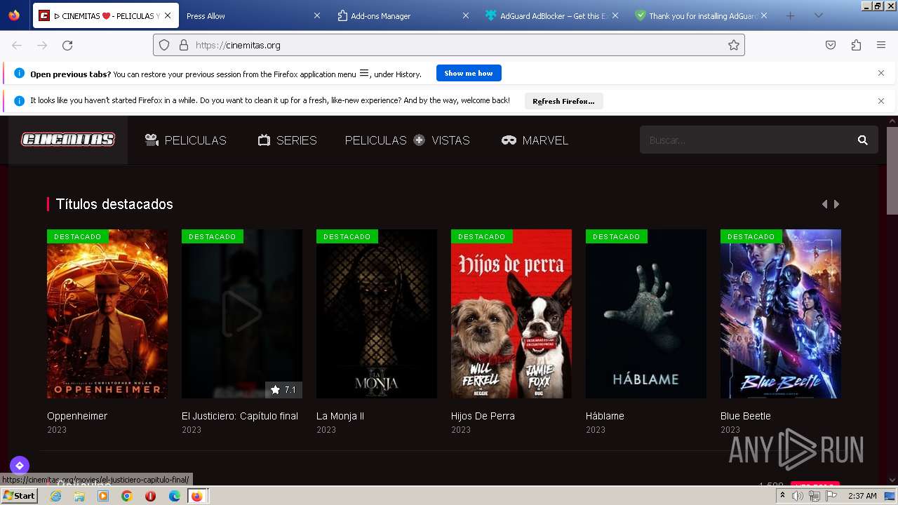
Task: Open the media player taskbar icon
Action: point(103,496)
